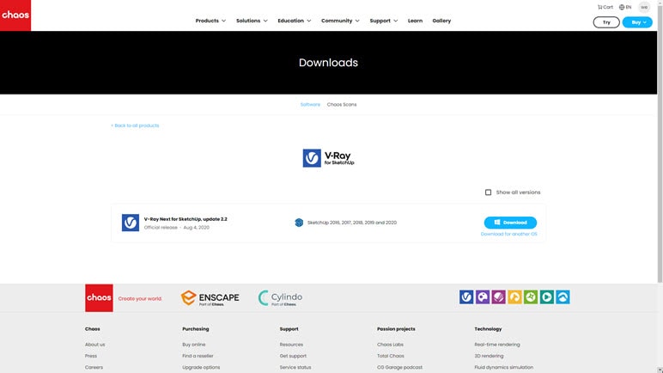Click scrollbar up arrow
663x373 pixels.
coord(660,3)
